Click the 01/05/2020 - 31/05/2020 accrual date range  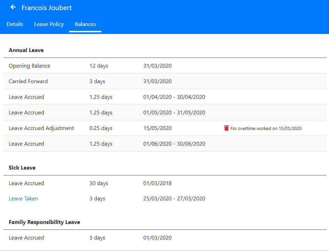coord(174,113)
